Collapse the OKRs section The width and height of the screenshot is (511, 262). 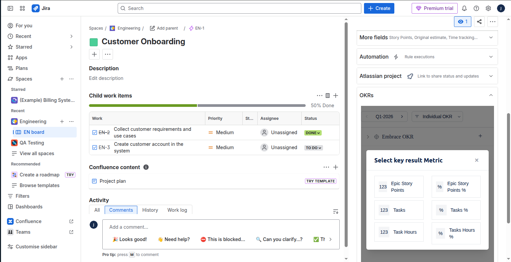(491, 95)
